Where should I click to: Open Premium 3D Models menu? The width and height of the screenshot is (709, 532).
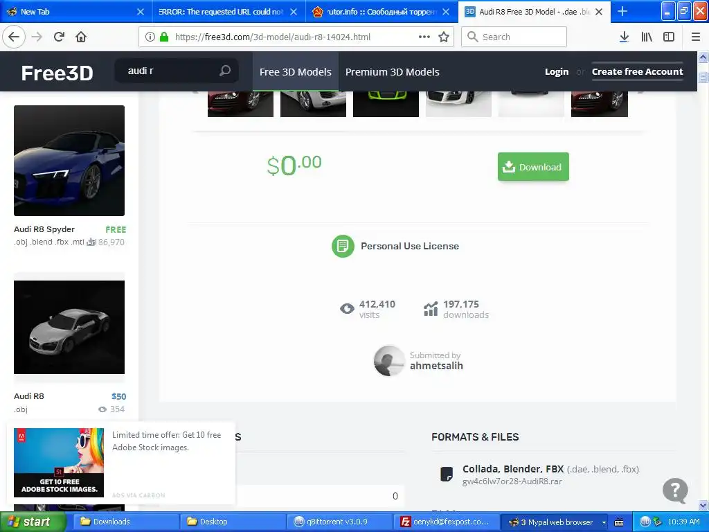[392, 71]
